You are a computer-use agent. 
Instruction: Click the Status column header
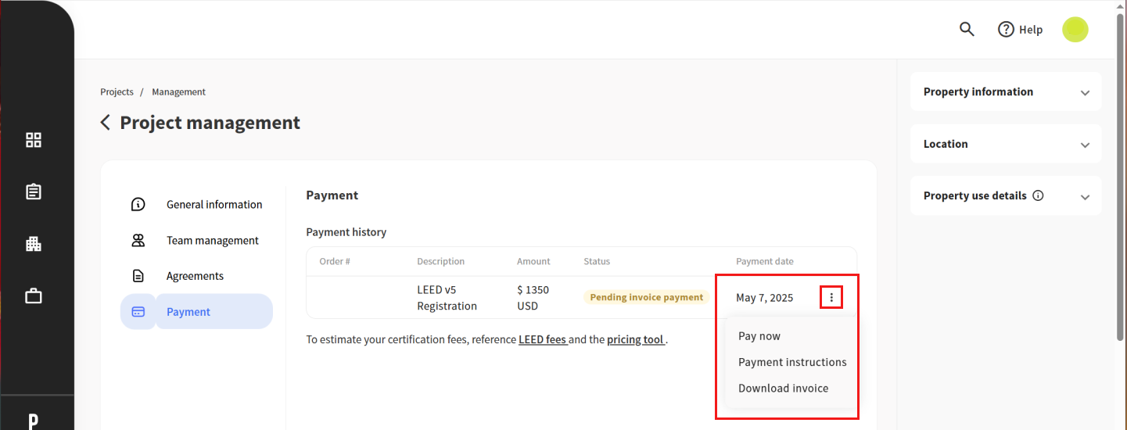(x=597, y=261)
